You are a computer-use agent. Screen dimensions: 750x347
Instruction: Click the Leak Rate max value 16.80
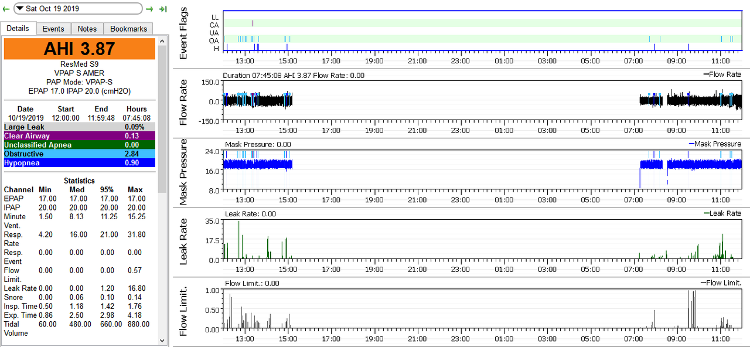pos(137,288)
